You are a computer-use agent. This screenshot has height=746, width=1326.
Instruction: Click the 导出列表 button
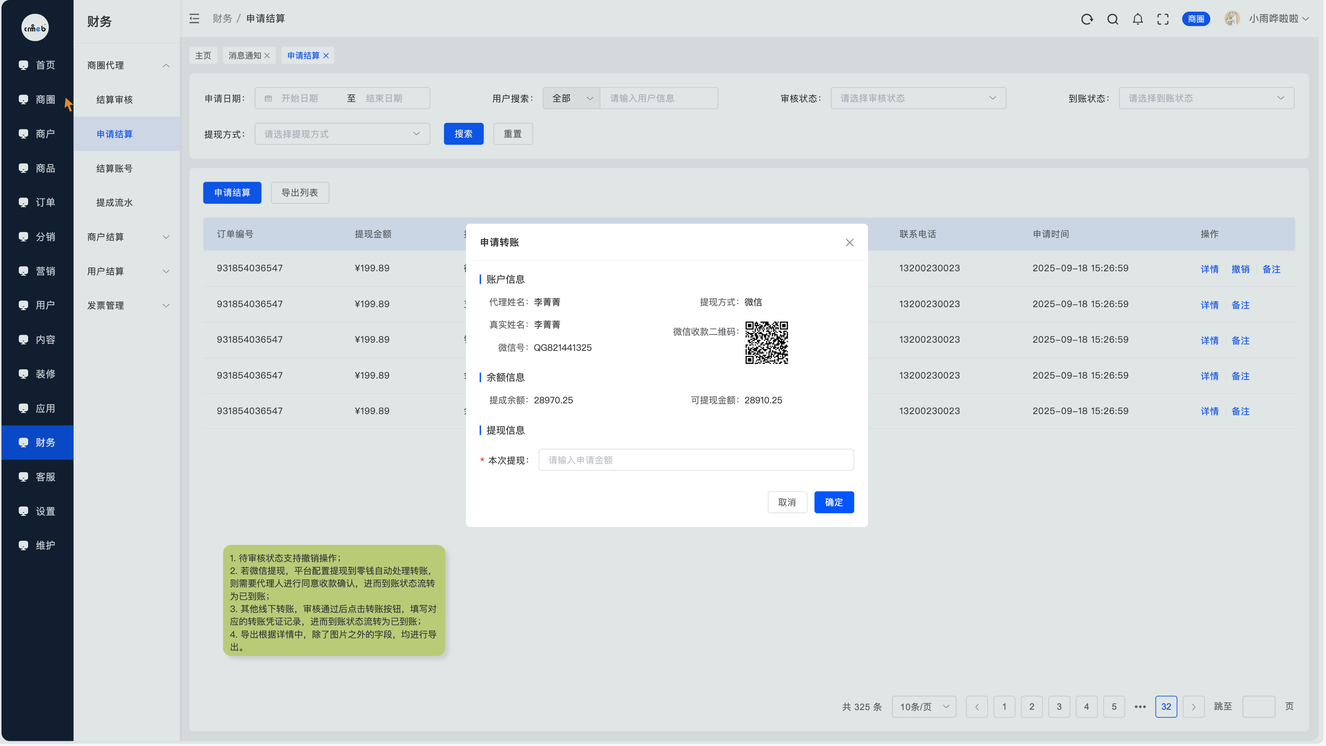click(300, 192)
